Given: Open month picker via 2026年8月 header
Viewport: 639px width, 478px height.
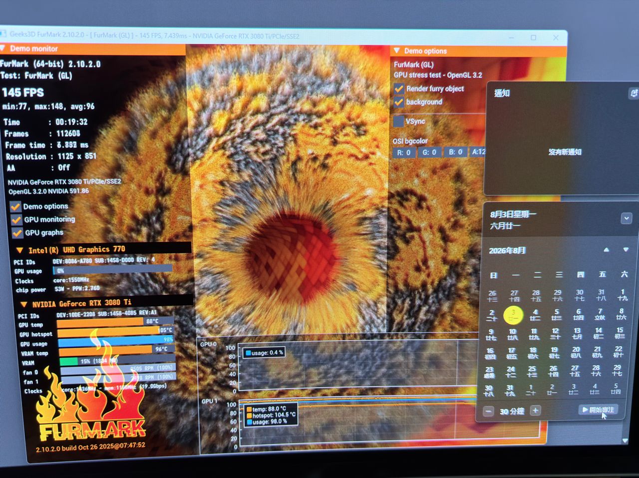Looking at the screenshot, I should 507,250.
